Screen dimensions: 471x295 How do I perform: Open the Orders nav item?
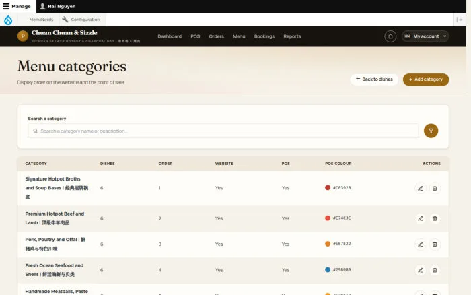tap(216, 36)
